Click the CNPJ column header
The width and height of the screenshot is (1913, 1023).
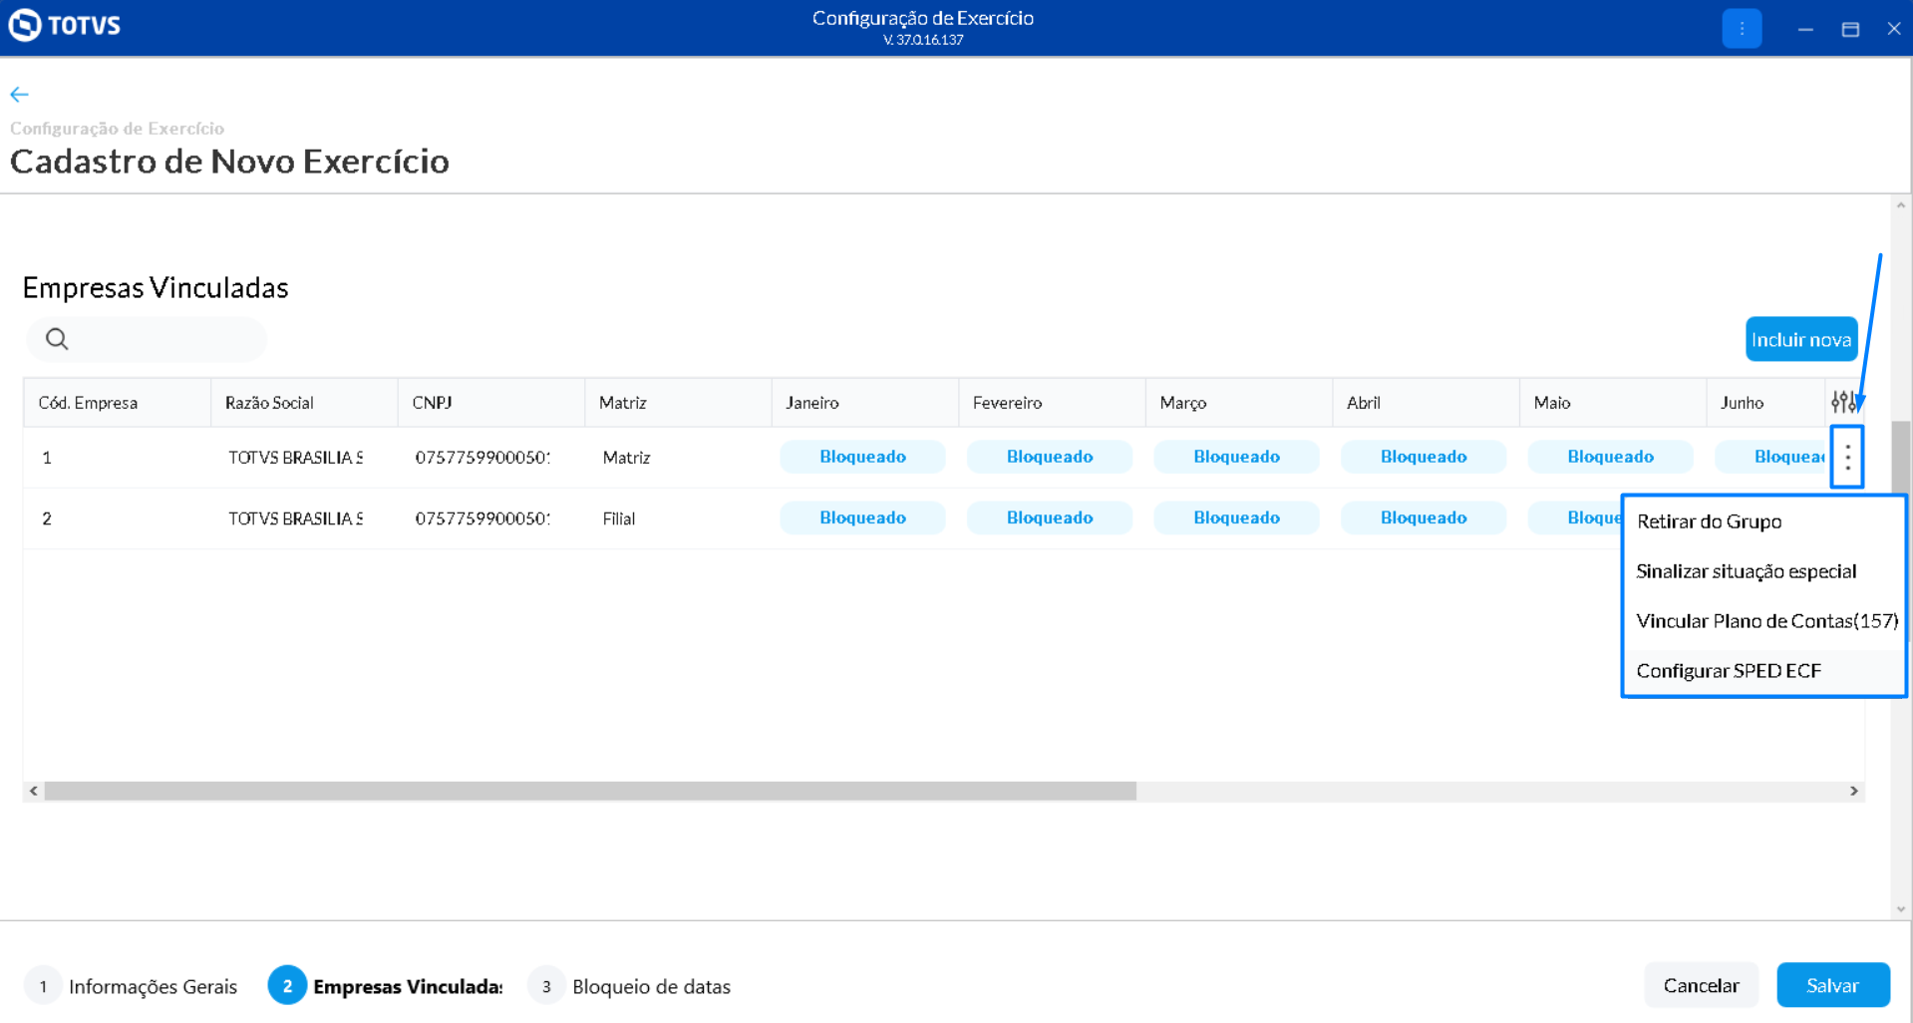[x=491, y=403]
